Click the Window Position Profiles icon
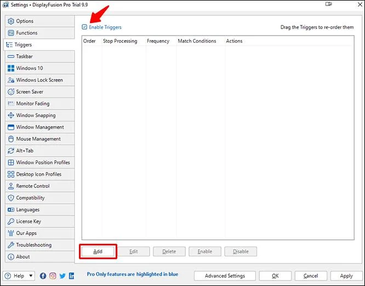Screen dimensions: 365x286 click(x=11, y=162)
